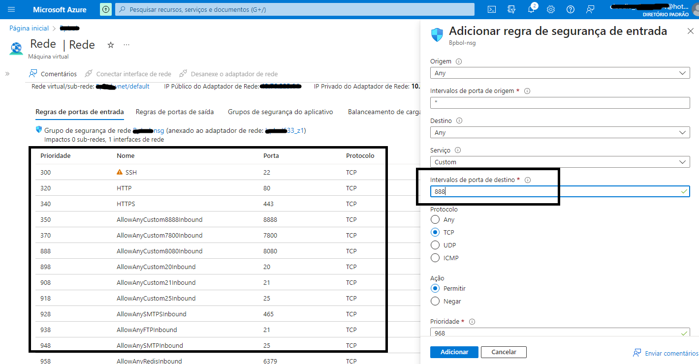Click the Prioridade input field

560,333
